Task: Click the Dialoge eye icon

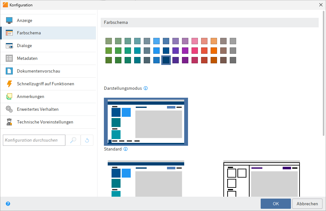Action: 9,46
